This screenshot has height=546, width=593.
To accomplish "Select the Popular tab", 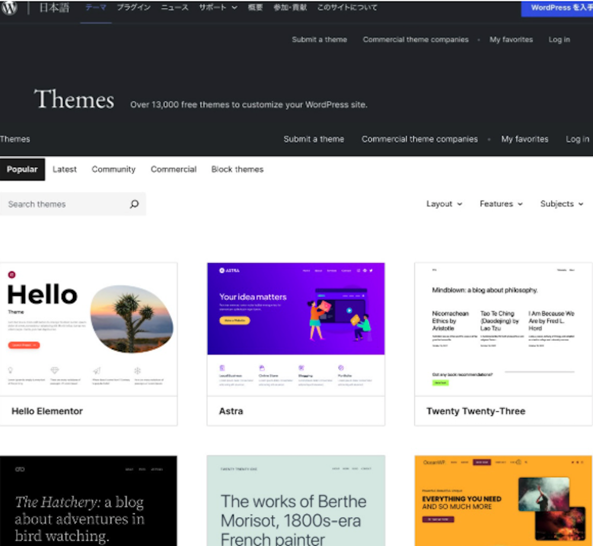I will [x=23, y=170].
